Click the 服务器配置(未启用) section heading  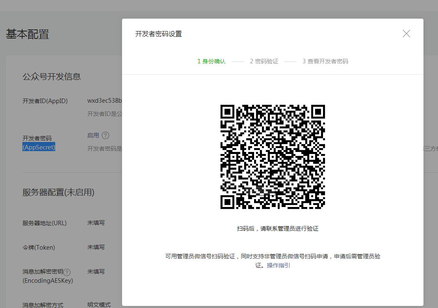(58, 192)
